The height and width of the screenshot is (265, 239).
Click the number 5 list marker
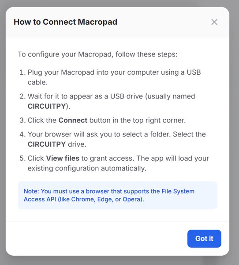(22, 159)
